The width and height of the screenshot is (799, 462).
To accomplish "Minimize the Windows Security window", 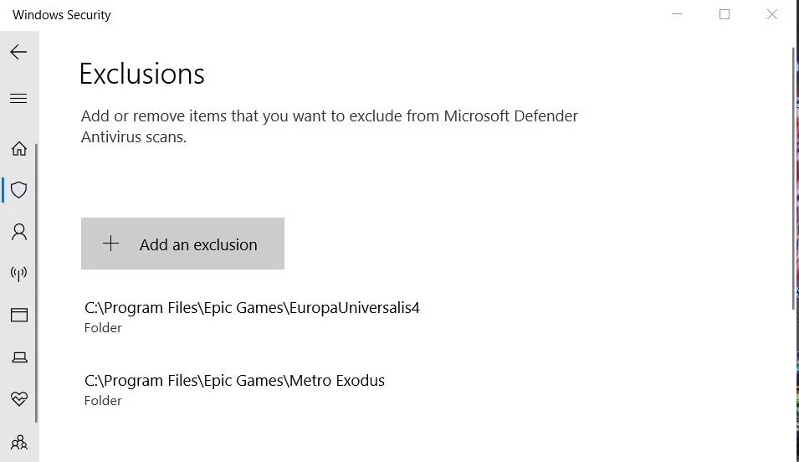I will coord(676,14).
